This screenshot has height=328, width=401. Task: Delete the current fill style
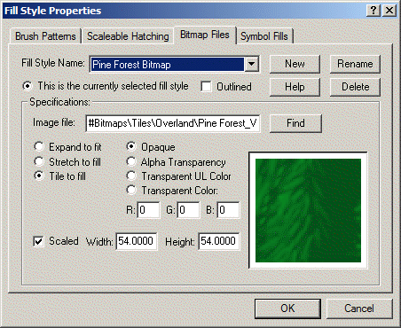(x=355, y=87)
